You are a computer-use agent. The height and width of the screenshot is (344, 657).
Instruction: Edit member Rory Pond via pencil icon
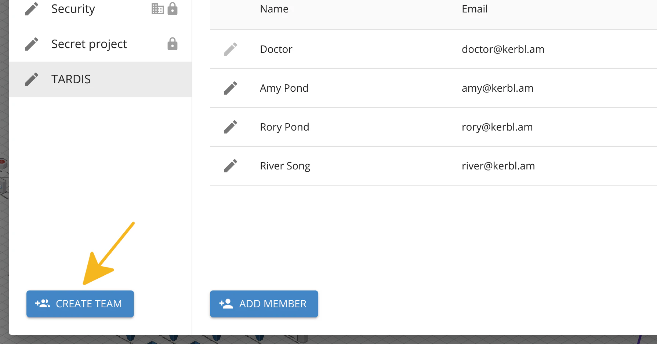231,127
